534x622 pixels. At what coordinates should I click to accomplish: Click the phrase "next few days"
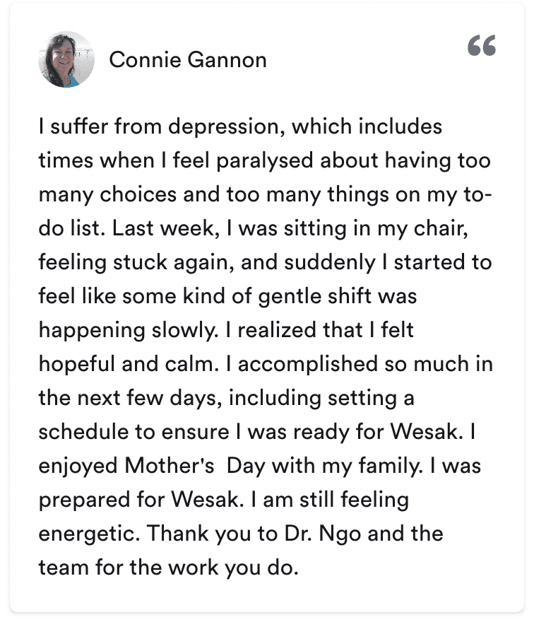pyautogui.click(x=139, y=398)
